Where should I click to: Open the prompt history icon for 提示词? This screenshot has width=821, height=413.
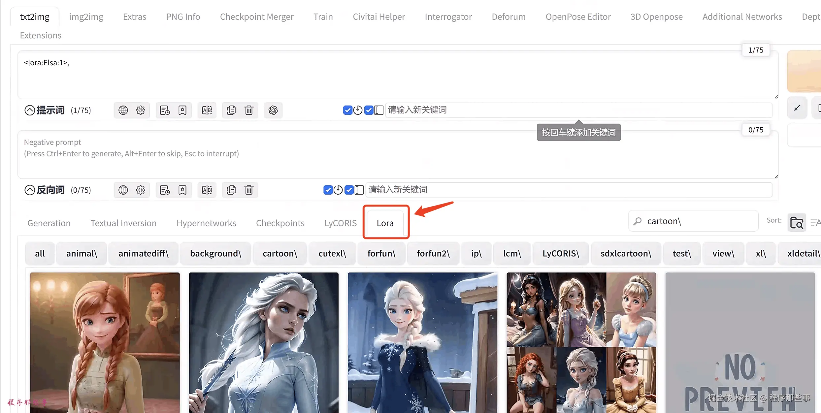165,110
